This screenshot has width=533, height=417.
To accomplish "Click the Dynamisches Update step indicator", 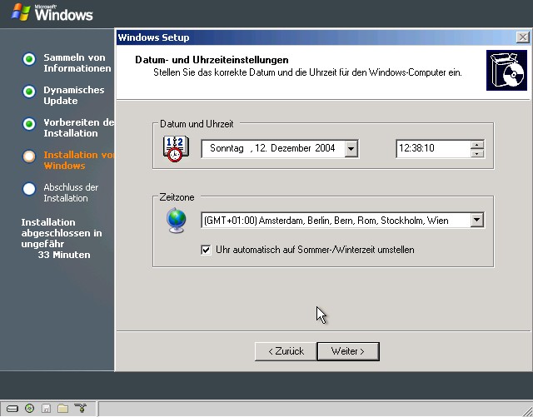I will tap(29, 92).
